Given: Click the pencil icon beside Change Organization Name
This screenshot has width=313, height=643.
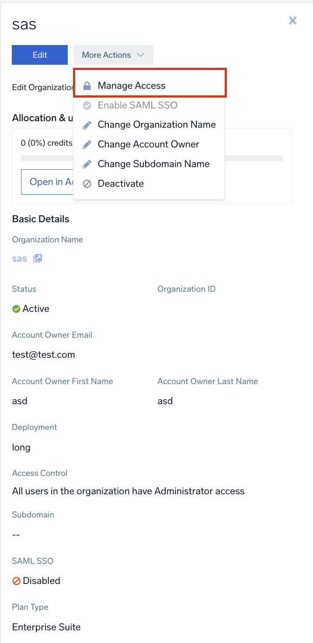Looking at the screenshot, I should click(86, 125).
